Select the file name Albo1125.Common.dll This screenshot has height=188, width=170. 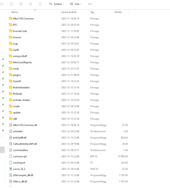pyautogui.click(x=25, y=125)
